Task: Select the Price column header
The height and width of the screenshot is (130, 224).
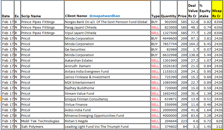Action: 182,10
